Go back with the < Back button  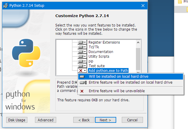pyautogui.click(x=84, y=120)
